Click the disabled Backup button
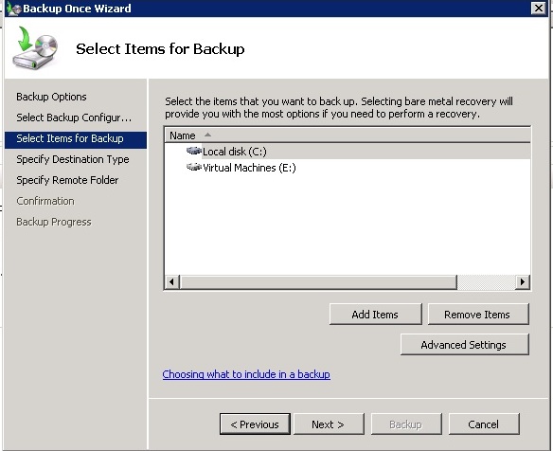553x451 pixels. tap(405, 424)
